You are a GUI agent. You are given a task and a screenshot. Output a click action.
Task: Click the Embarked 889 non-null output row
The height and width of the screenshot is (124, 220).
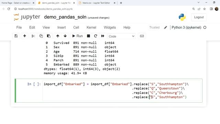pyautogui.click(x=81, y=64)
